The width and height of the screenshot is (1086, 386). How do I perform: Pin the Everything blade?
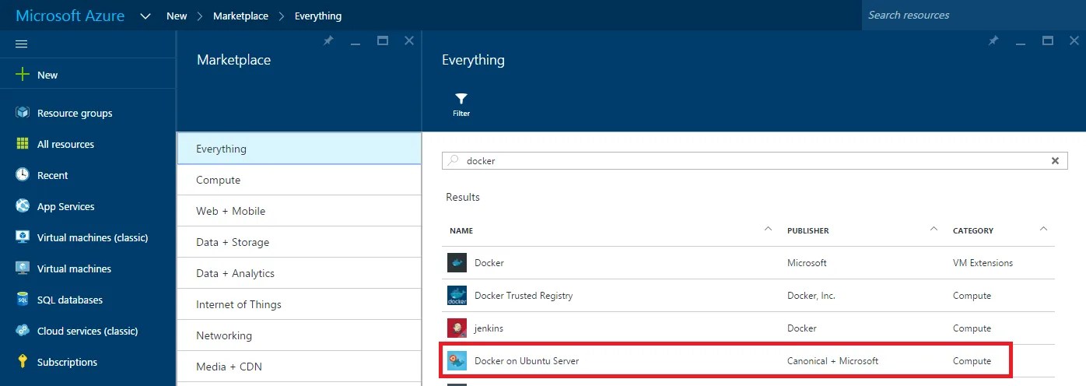point(993,40)
